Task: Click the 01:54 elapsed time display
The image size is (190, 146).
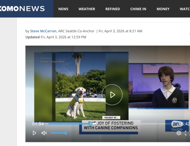Action: (x=38, y=124)
